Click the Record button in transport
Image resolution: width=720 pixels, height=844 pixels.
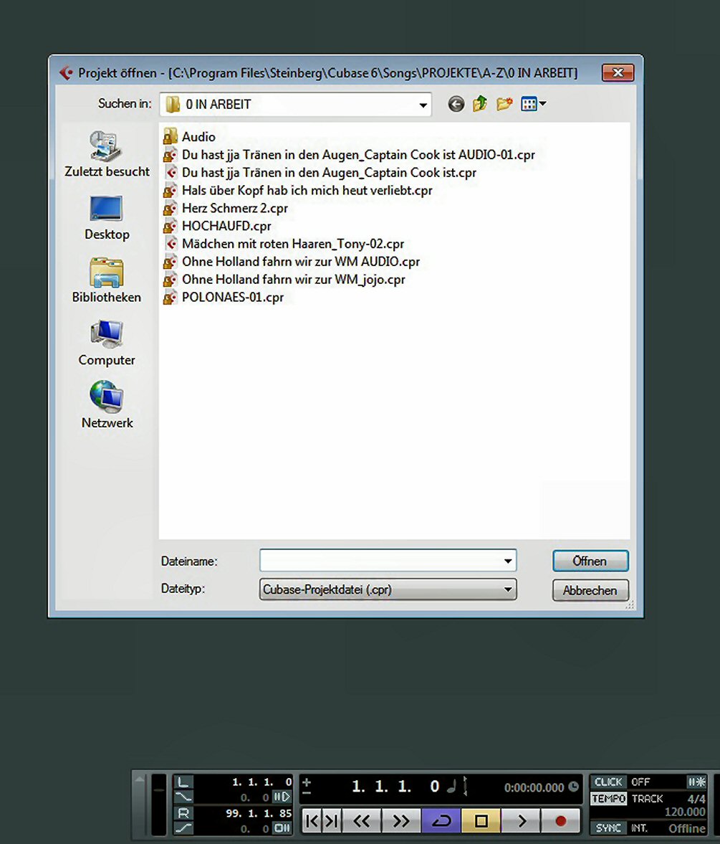tap(561, 821)
